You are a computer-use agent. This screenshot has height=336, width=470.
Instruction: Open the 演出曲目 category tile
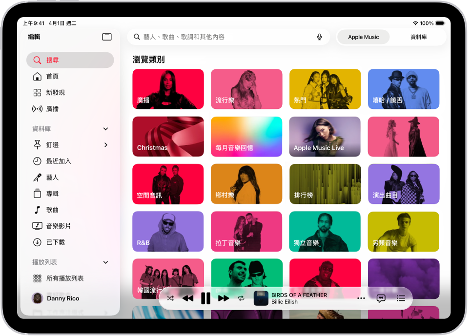(x=404, y=184)
